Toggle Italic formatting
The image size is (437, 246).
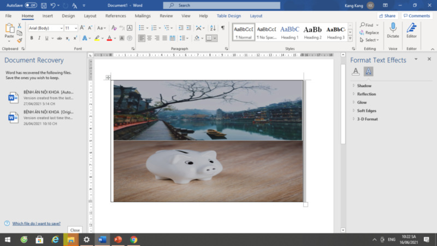tap(39, 38)
